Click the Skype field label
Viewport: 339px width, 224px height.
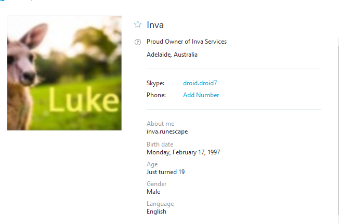[x=155, y=83]
